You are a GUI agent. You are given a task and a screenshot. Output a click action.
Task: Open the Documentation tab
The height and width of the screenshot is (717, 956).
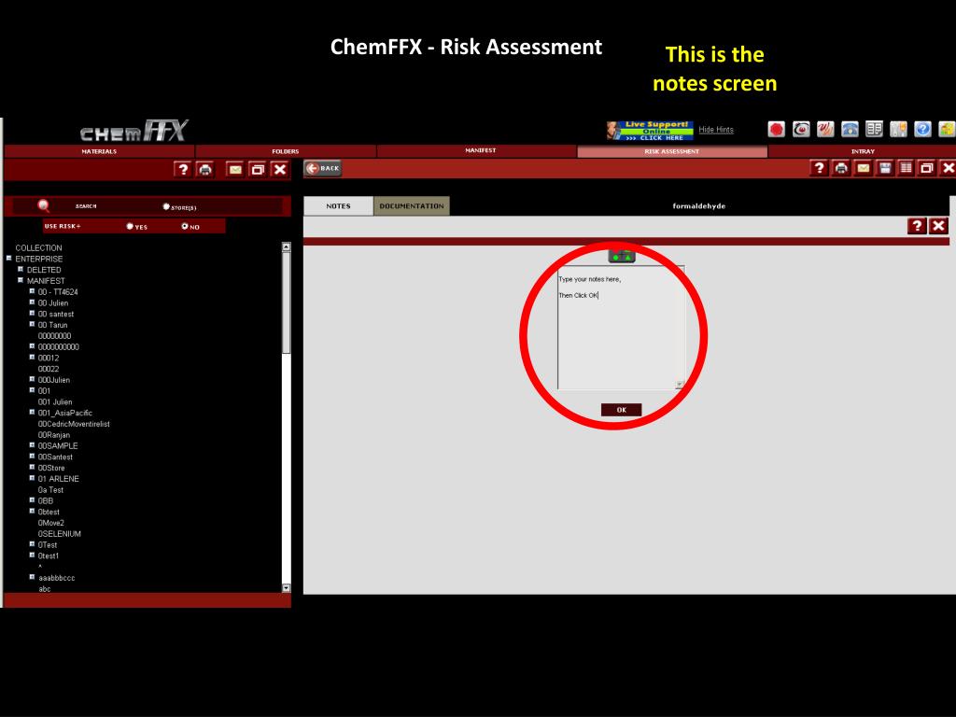tap(412, 206)
